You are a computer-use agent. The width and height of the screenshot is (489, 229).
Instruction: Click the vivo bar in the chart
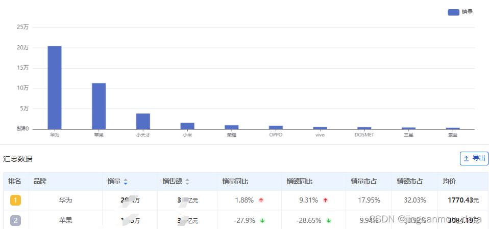point(320,128)
